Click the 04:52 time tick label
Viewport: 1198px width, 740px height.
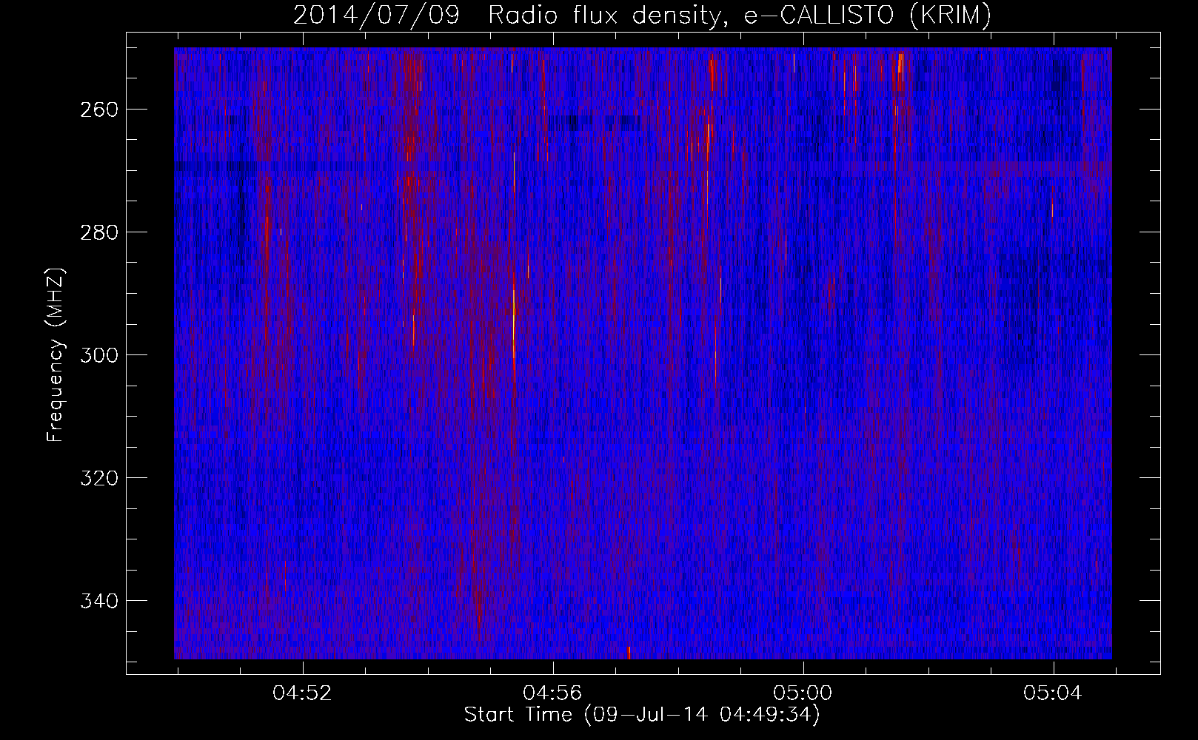(302, 693)
